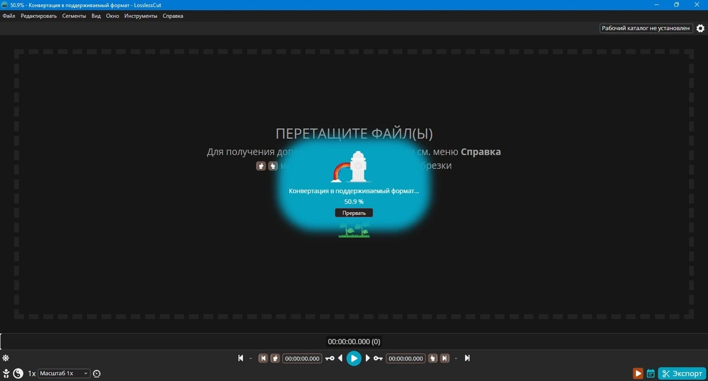Toggle simple mode baby icon
708x381 pixels.
(6, 373)
